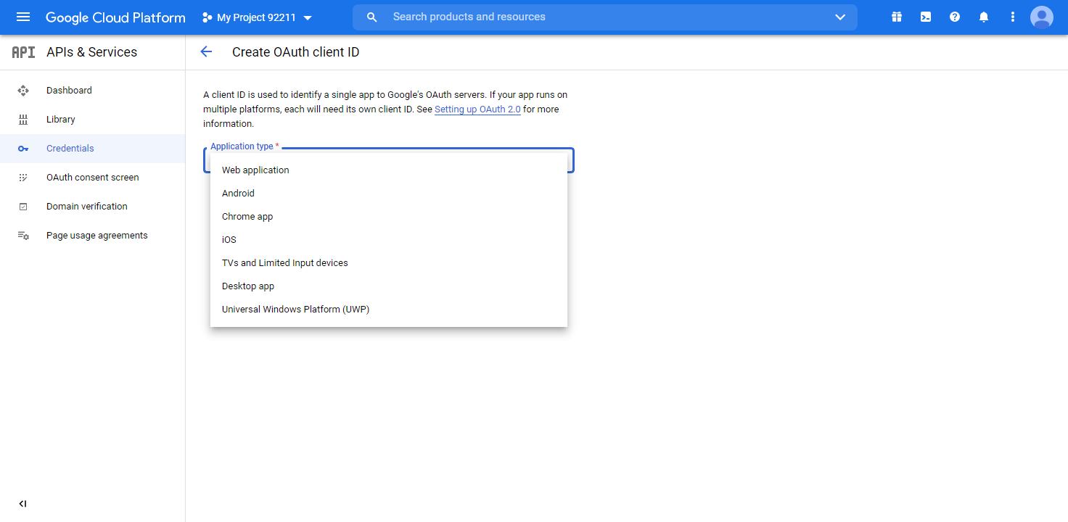The width and height of the screenshot is (1068, 522).
Task: Open the My Project 92211 selector
Action: point(258,17)
